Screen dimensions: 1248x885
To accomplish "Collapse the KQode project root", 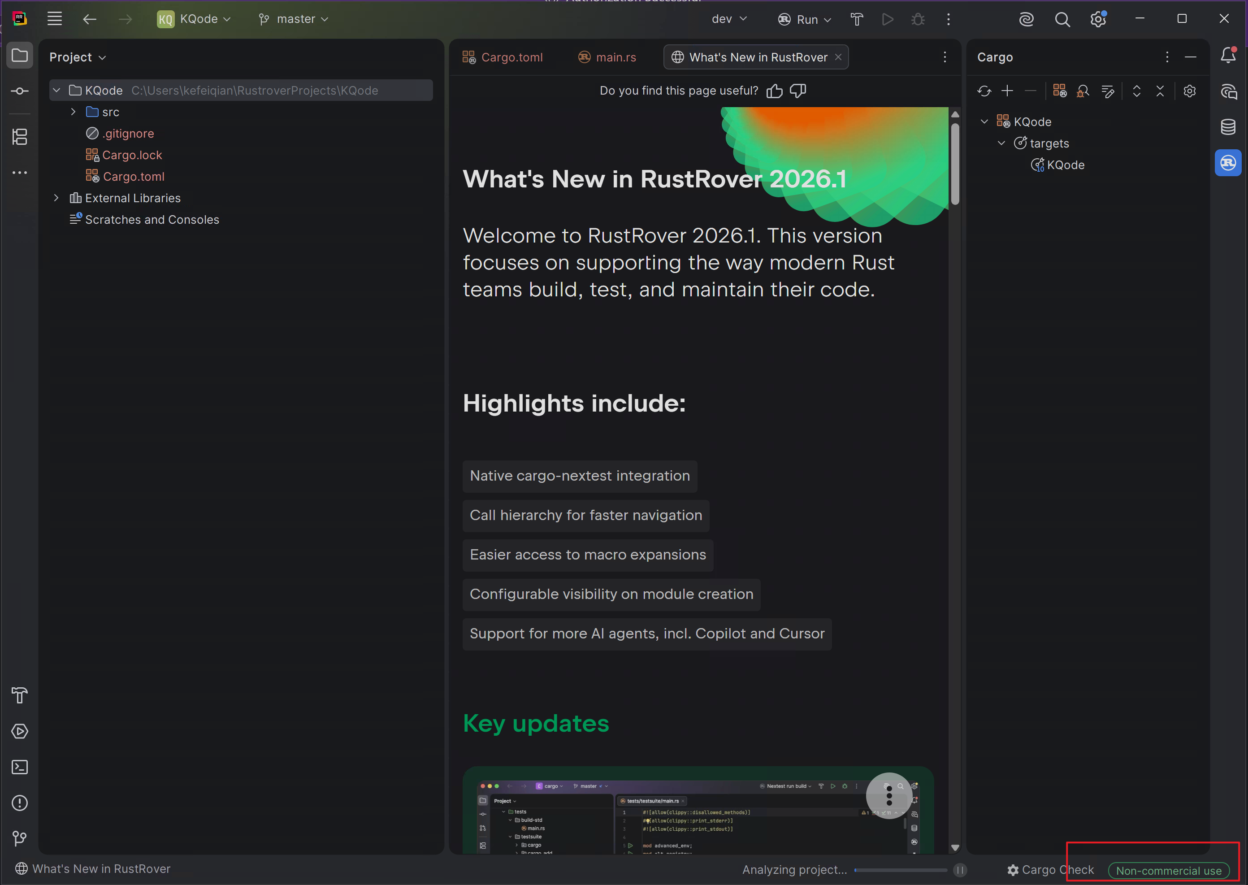I will click(56, 90).
